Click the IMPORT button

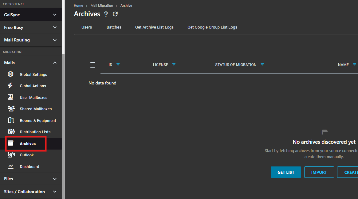(x=319, y=172)
